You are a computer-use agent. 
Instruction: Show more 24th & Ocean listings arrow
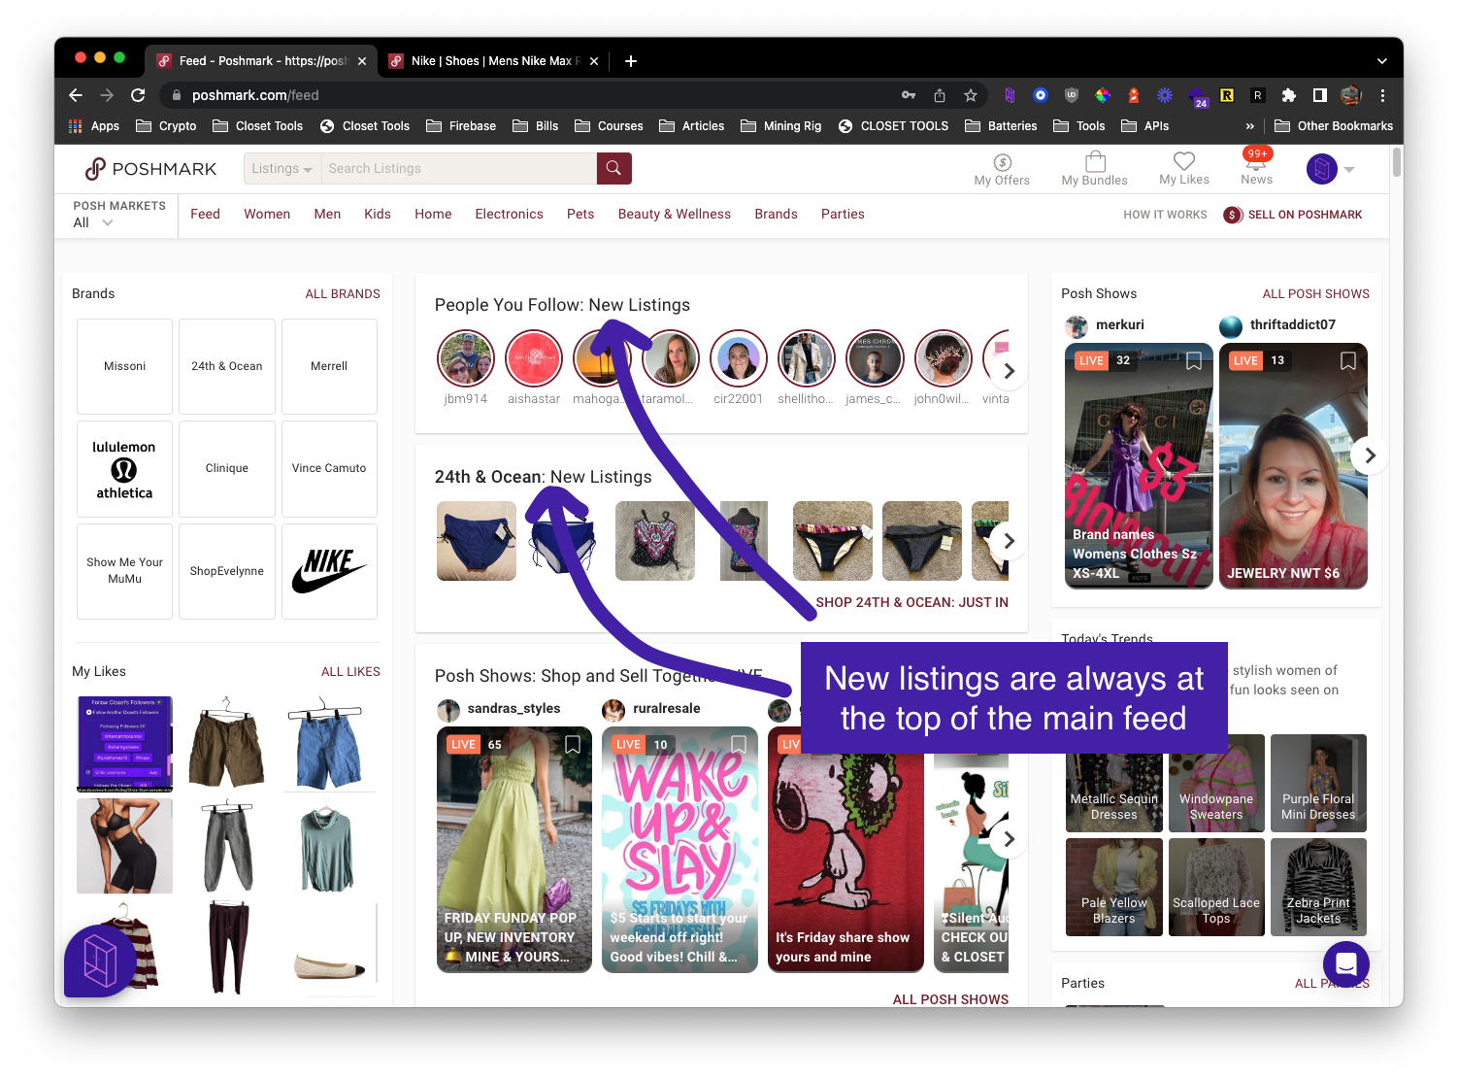[x=1009, y=541]
